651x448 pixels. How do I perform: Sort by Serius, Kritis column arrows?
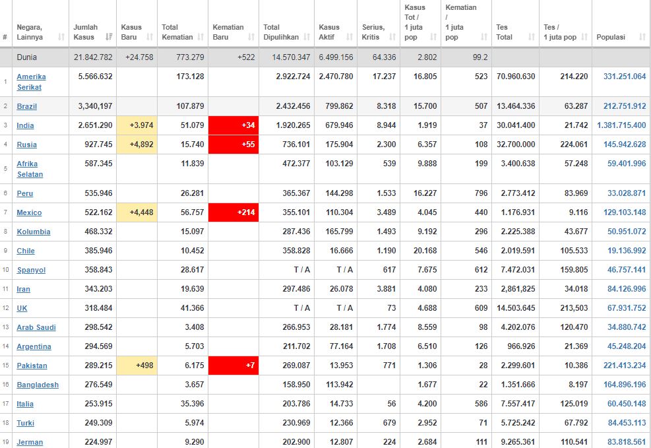pos(392,37)
